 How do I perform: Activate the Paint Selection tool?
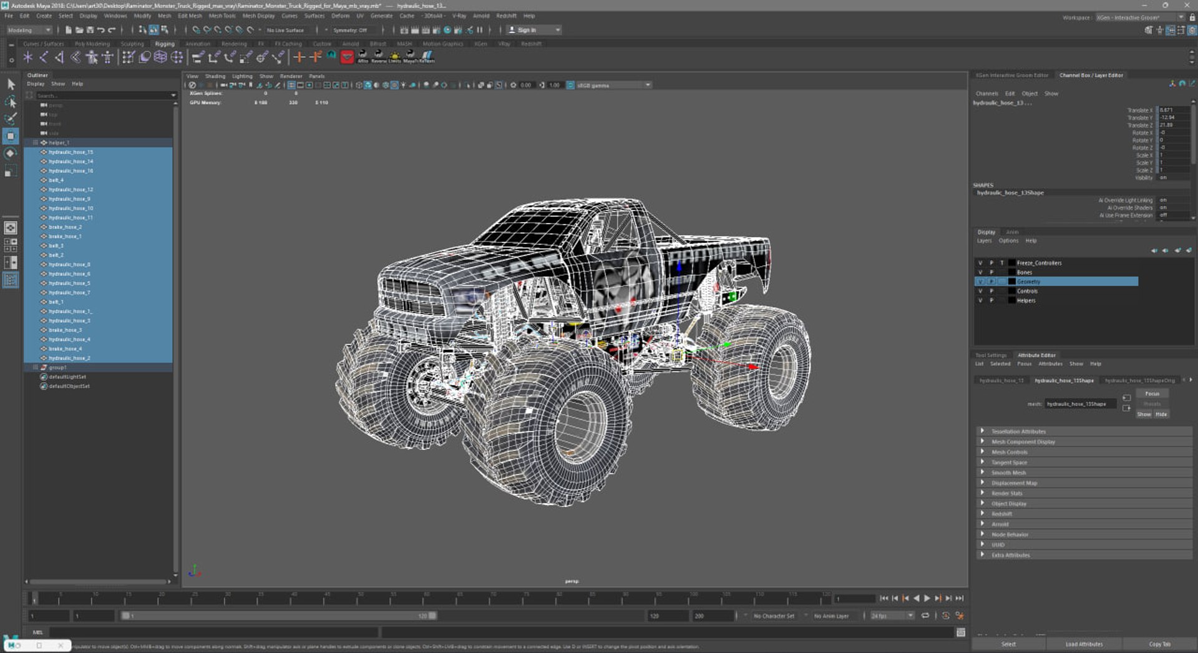11,118
